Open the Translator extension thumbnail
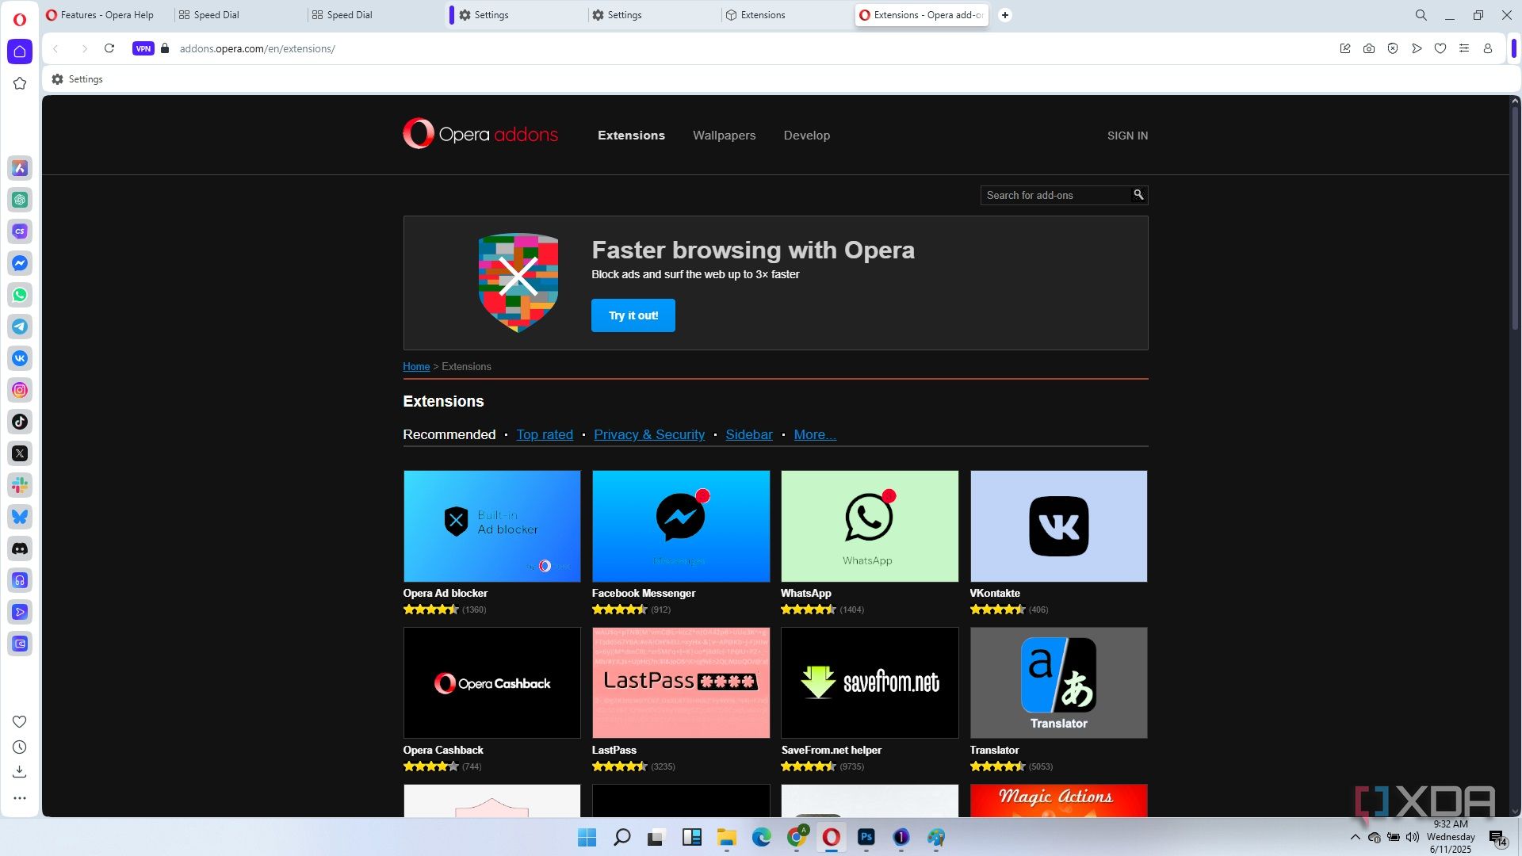1522x856 pixels. [x=1058, y=682]
